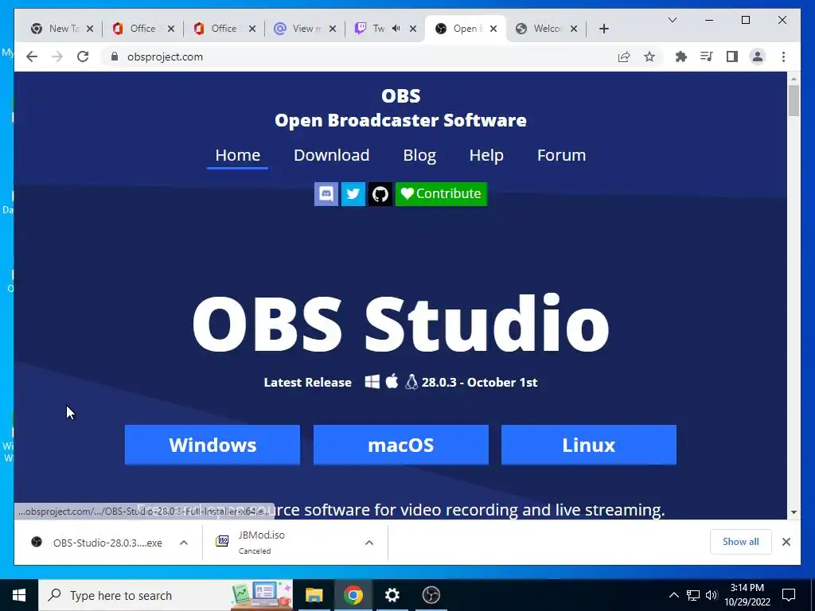Open a new tab with plus
This screenshot has width=815, height=611.
(603, 29)
